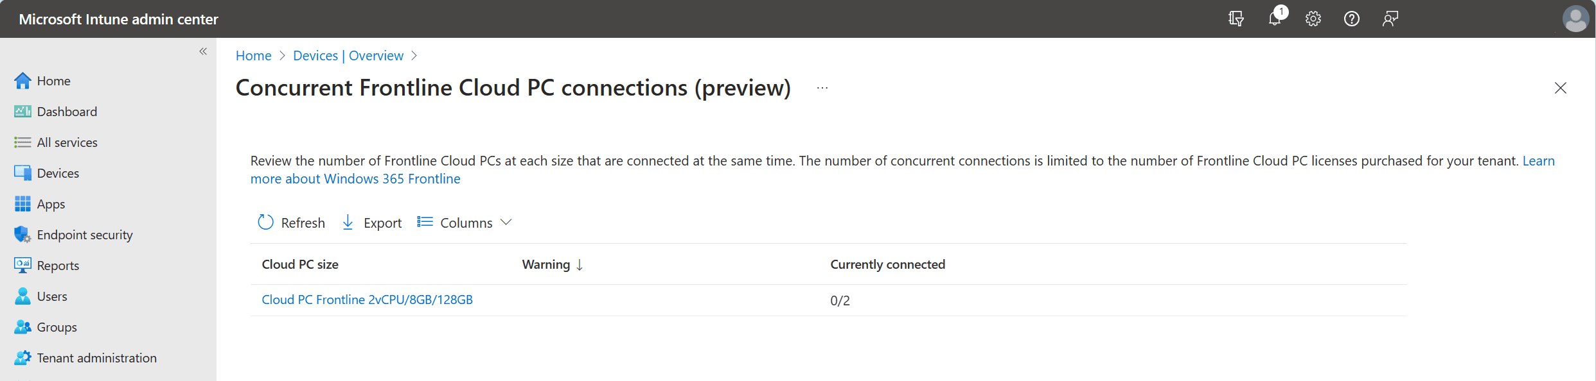Open the portal settings gear icon

(x=1313, y=19)
